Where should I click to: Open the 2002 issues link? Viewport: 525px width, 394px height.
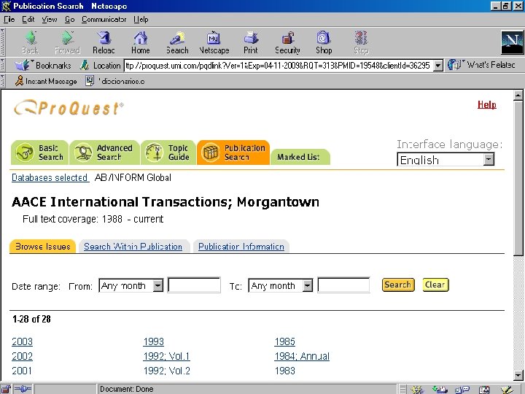[x=22, y=356]
